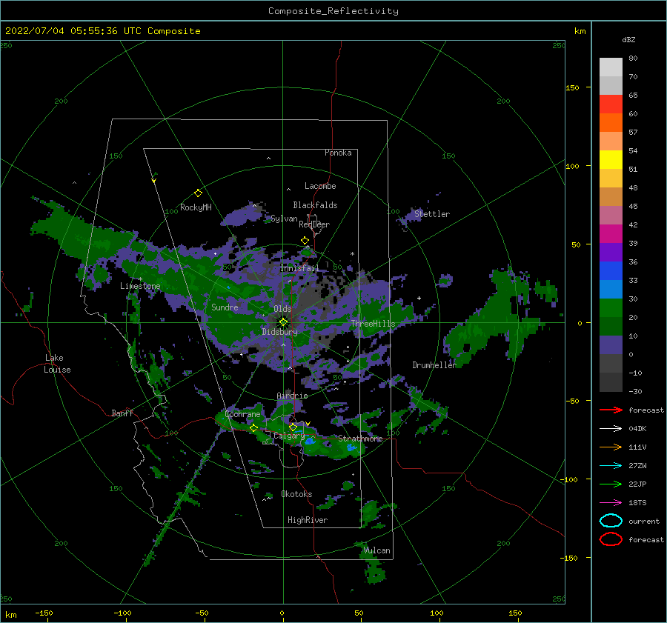Click the cyan current ellipse icon

[611, 521]
